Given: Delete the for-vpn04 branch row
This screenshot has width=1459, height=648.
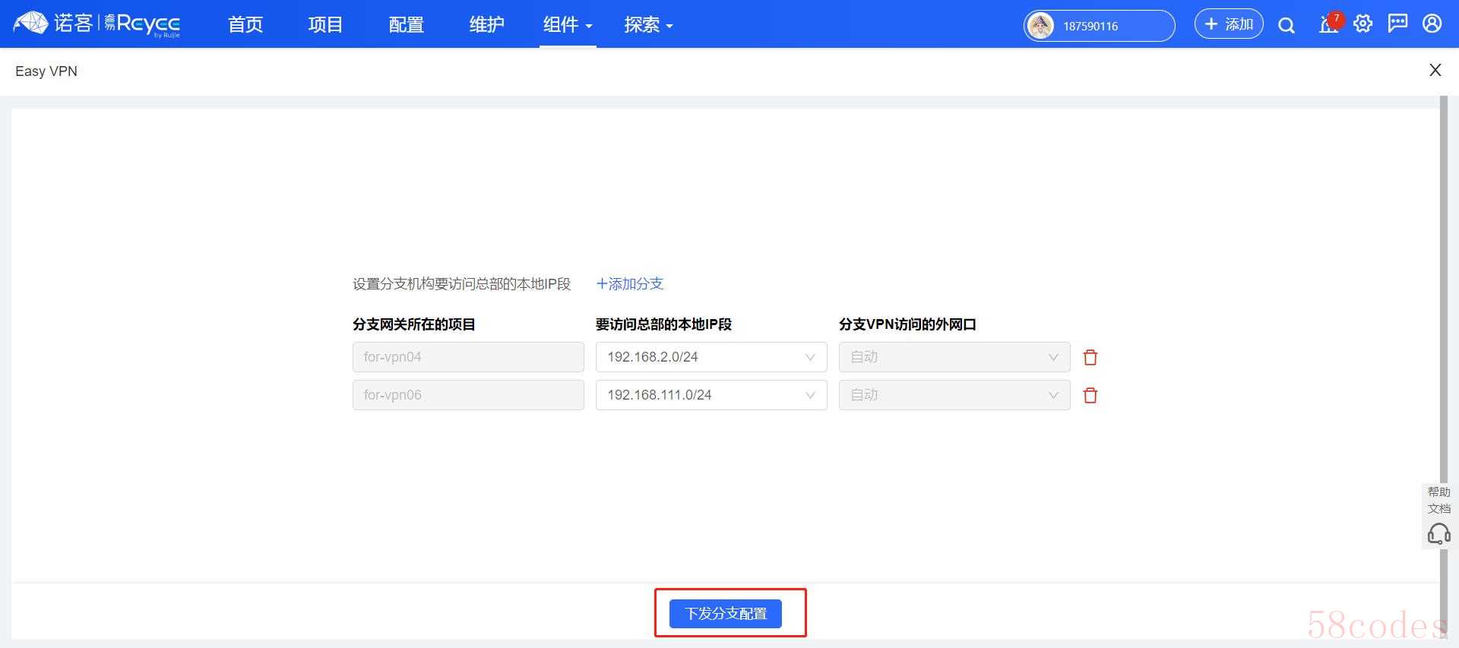Looking at the screenshot, I should (x=1090, y=357).
